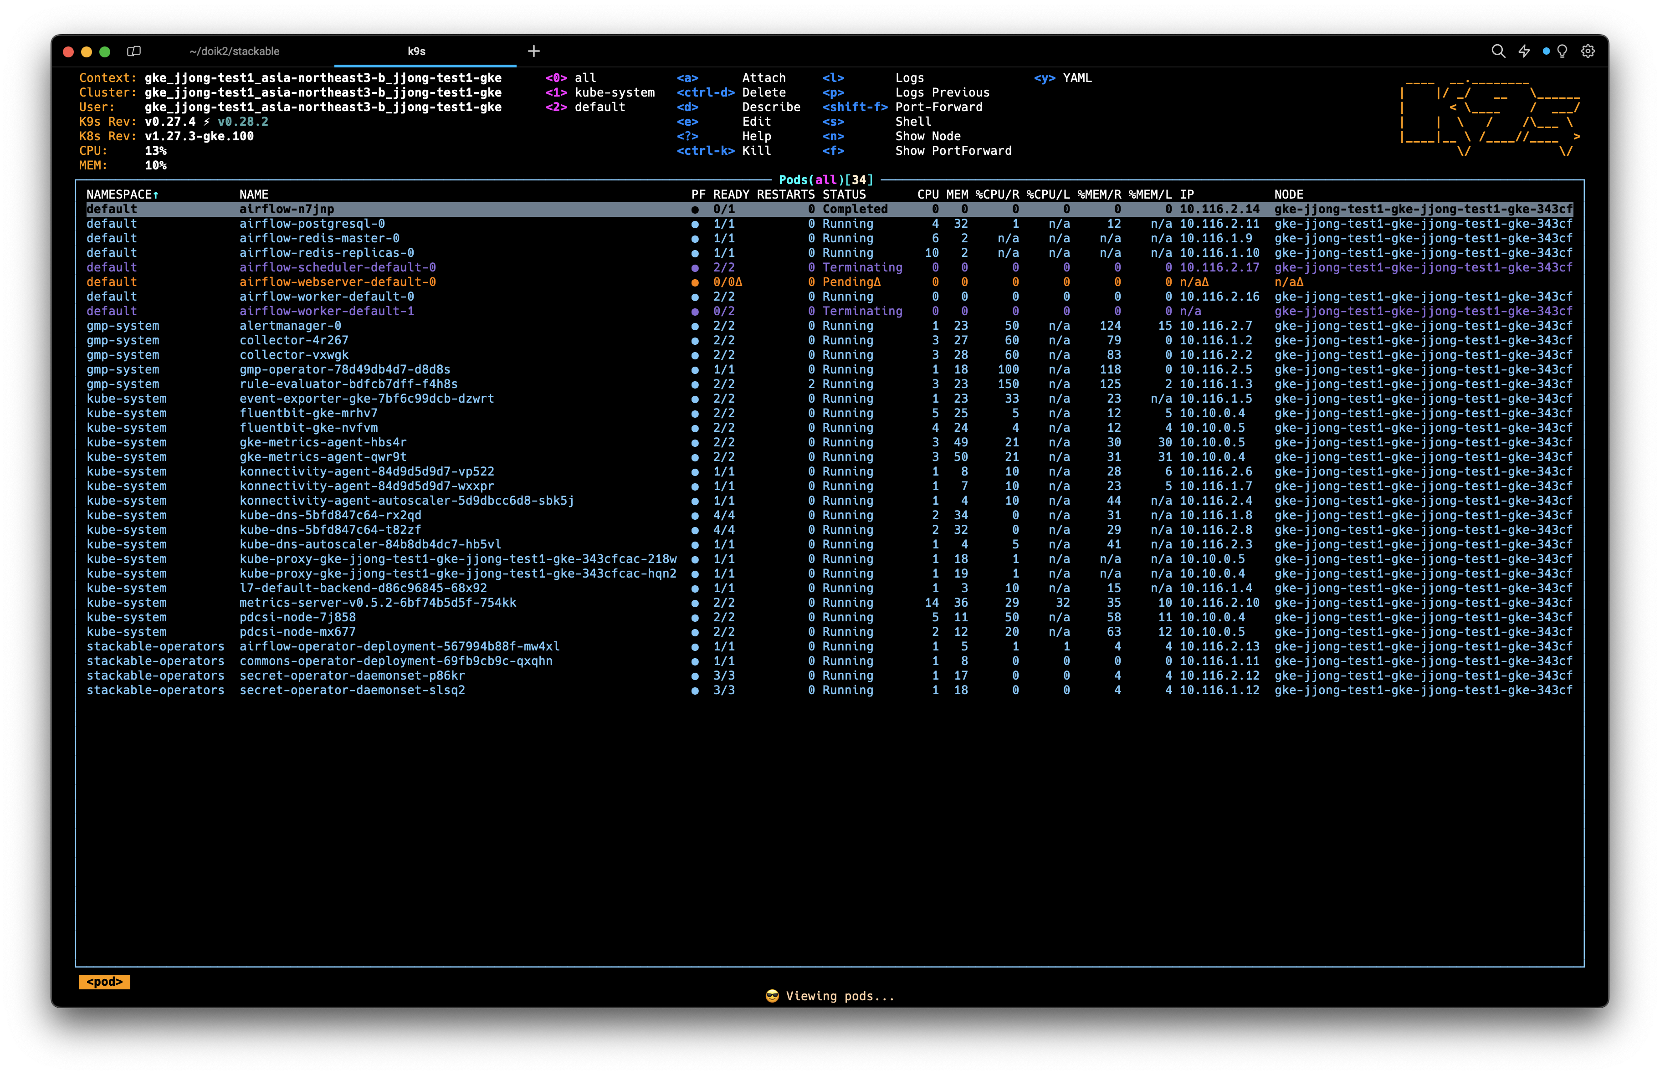Click the orange port-forward dot of airflow-webserver-default-0
This screenshot has width=1660, height=1075.
695,282
